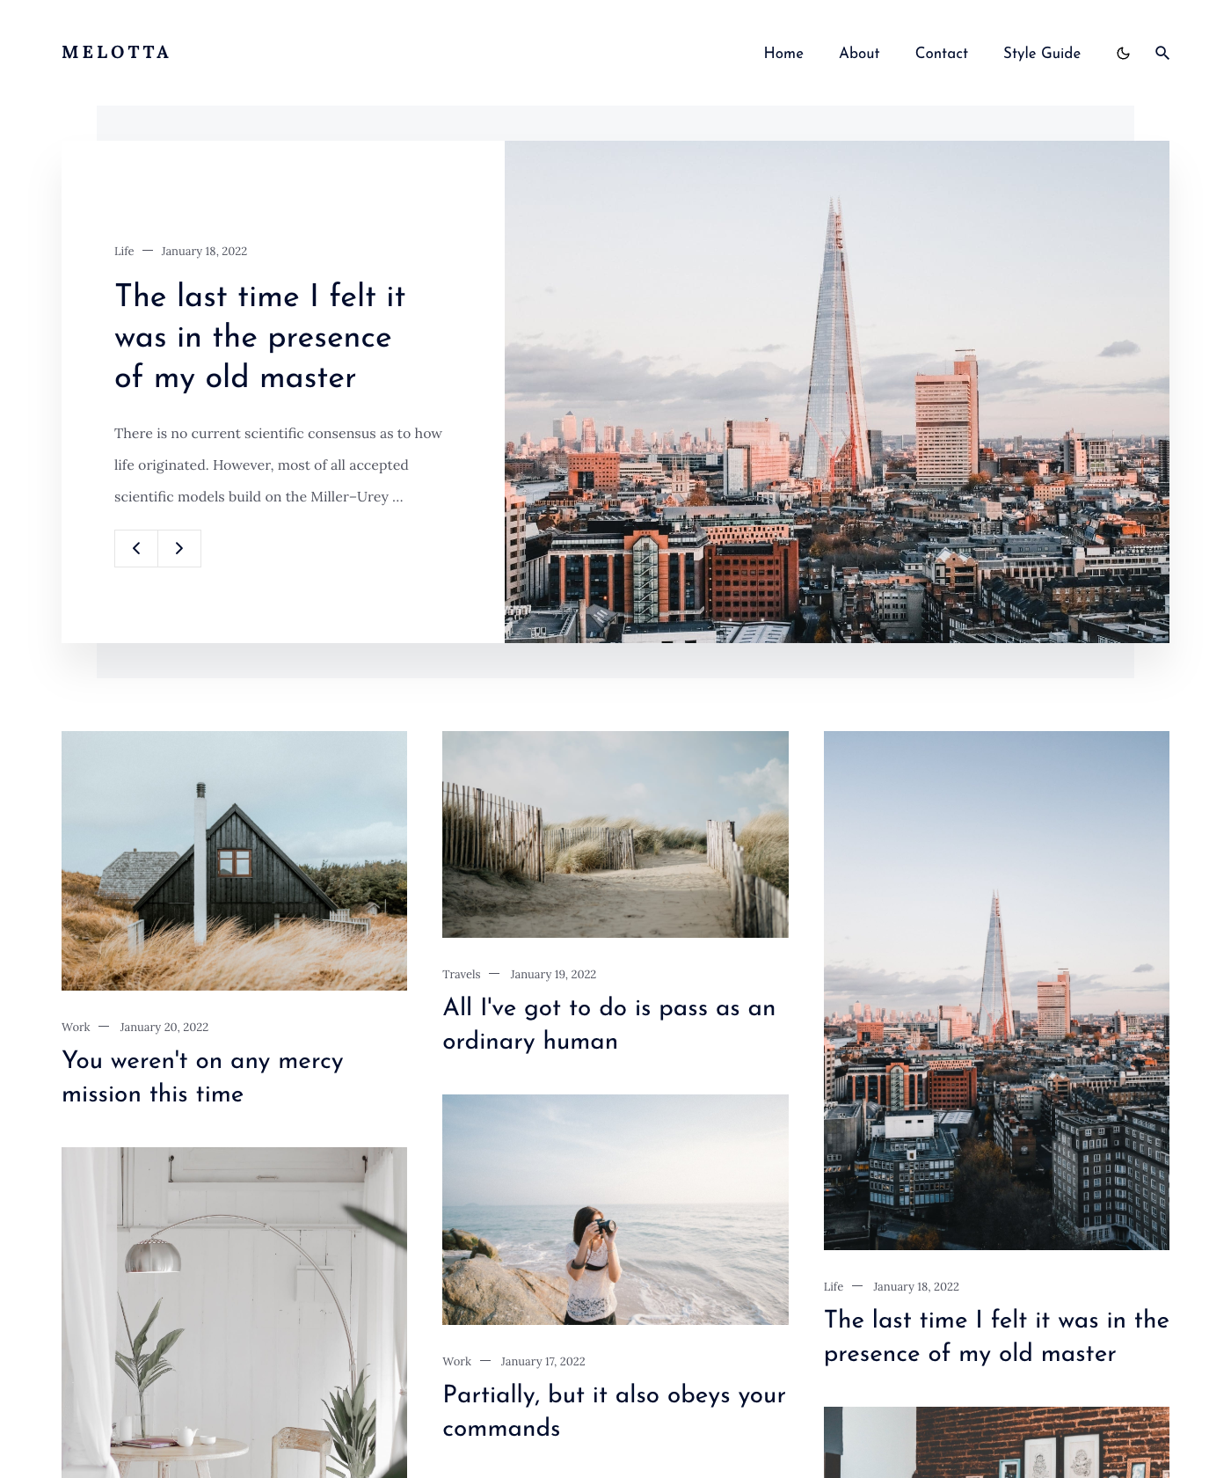Open 'Partially, but it also obeys' post

(x=615, y=1411)
